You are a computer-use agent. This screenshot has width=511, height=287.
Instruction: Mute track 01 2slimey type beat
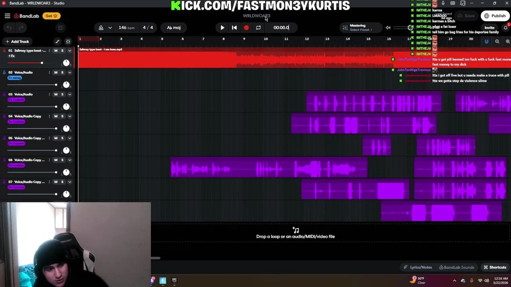click(x=56, y=51)
